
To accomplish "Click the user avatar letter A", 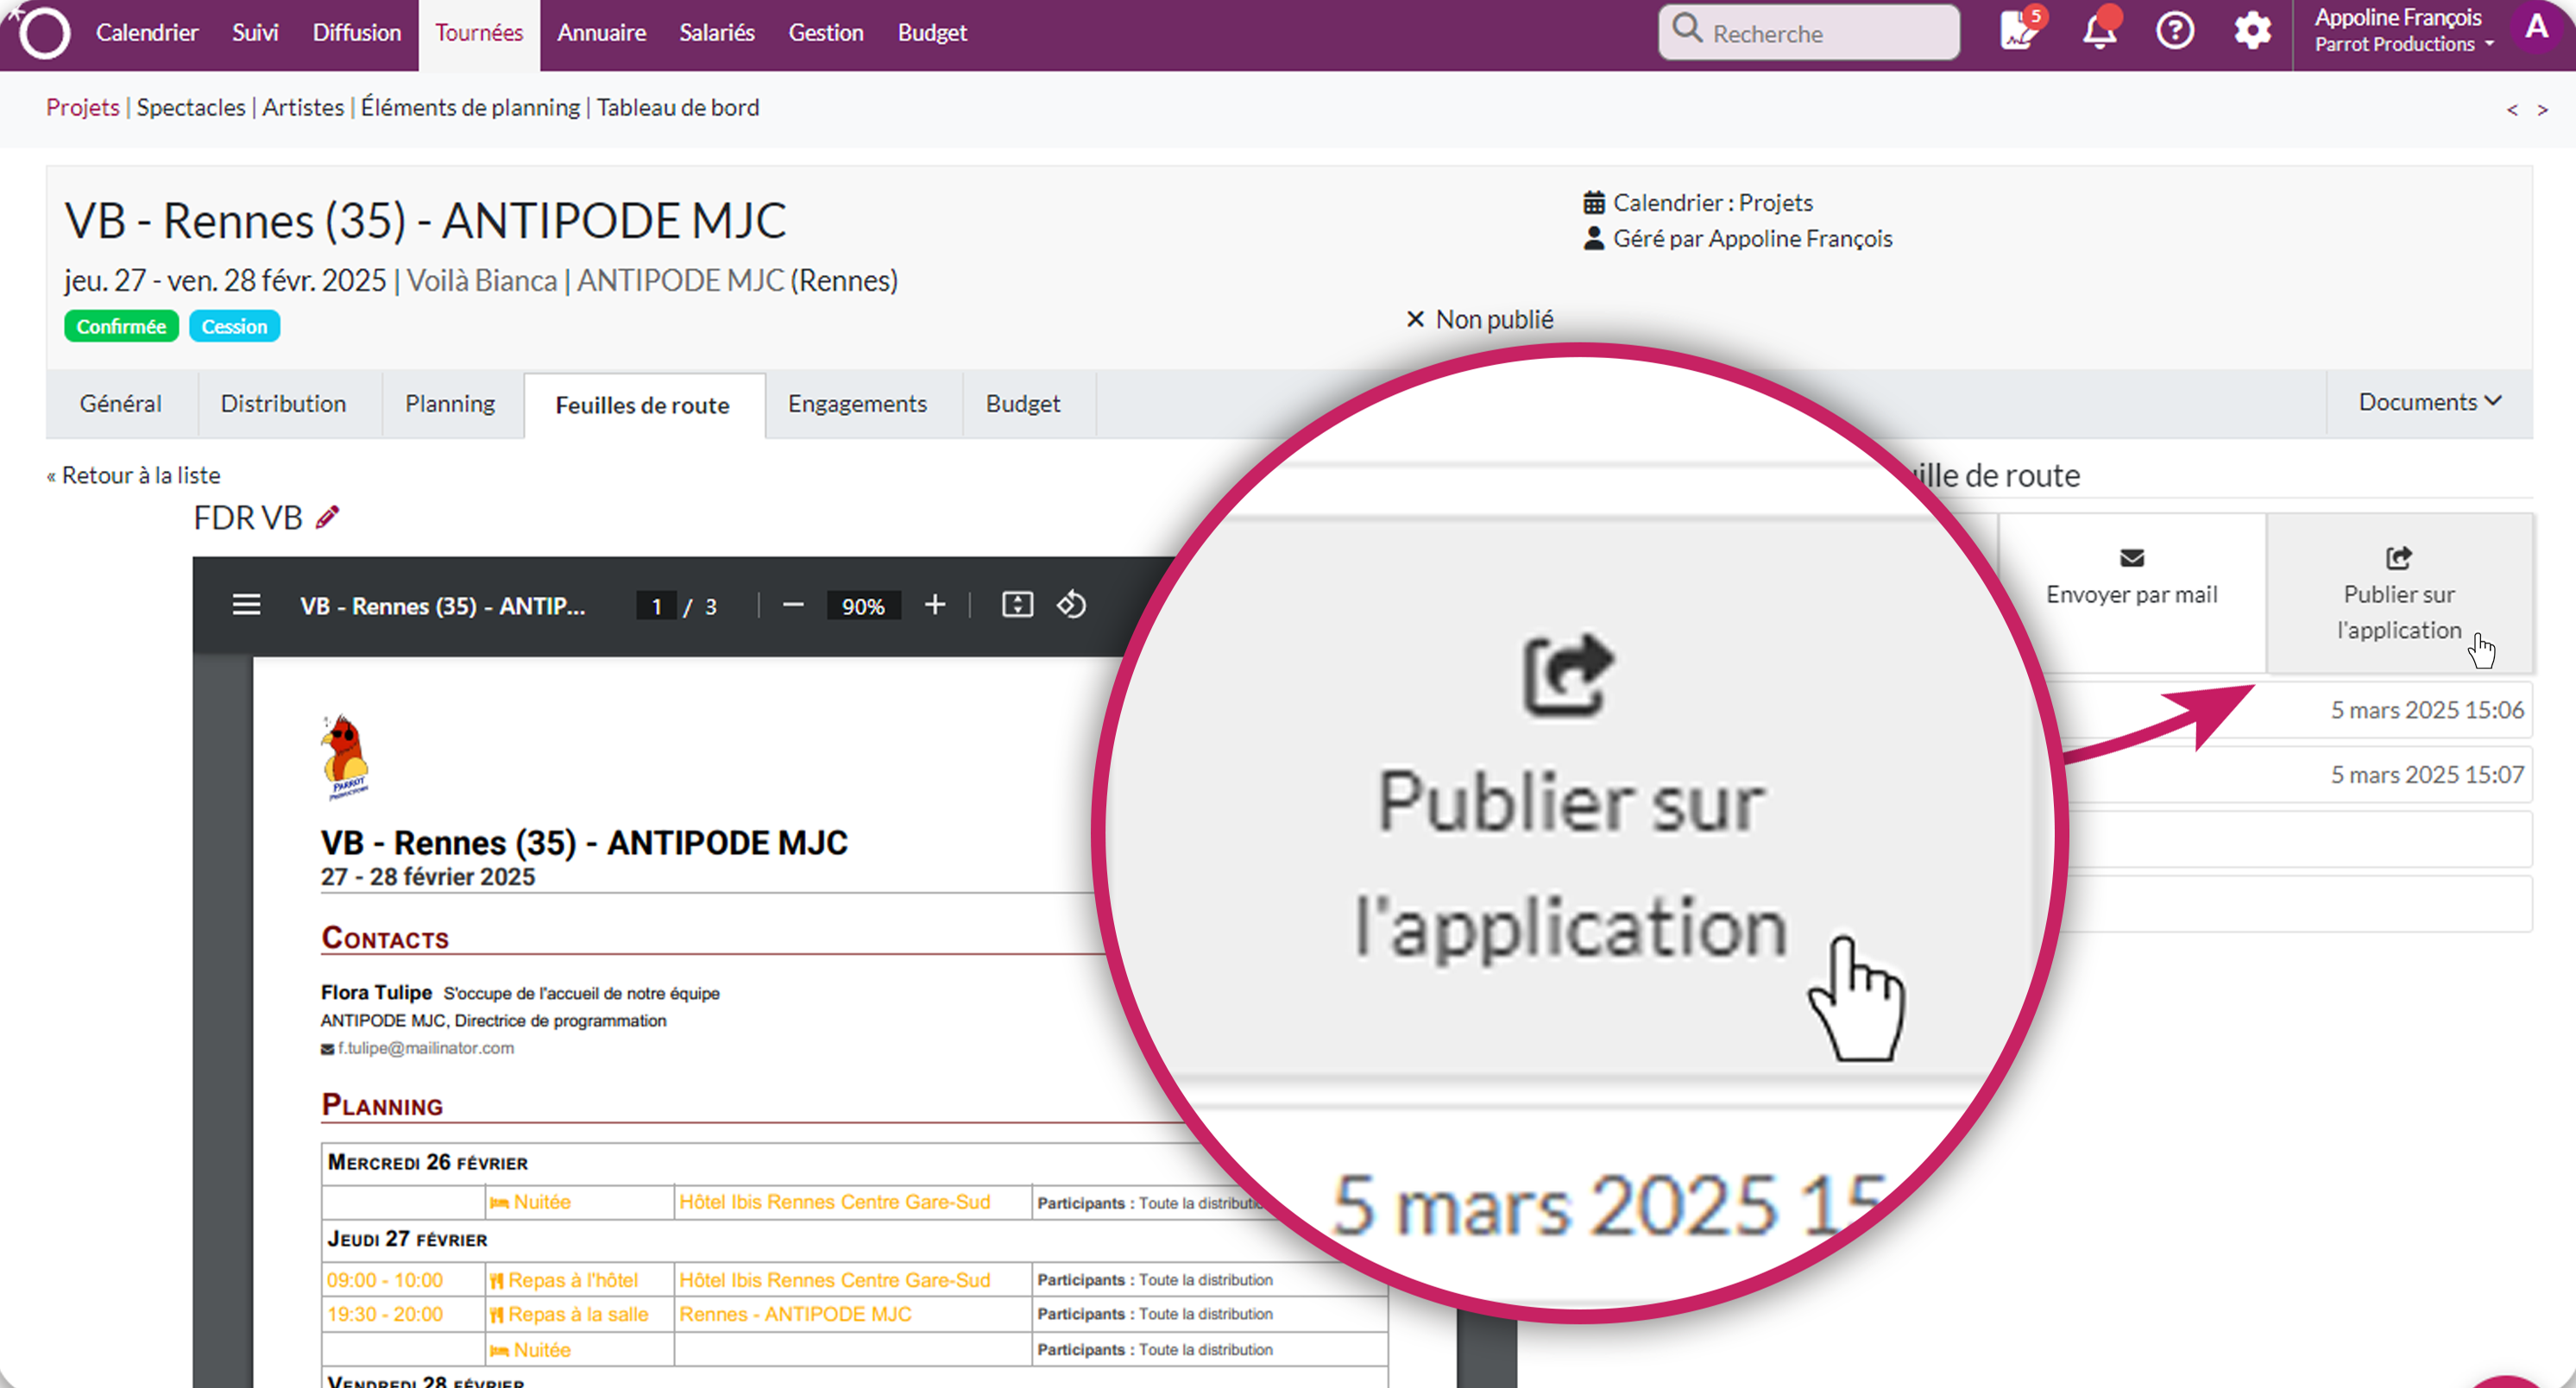I will [2537, 28].
